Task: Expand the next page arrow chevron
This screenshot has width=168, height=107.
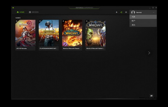Action: point(149,53)
